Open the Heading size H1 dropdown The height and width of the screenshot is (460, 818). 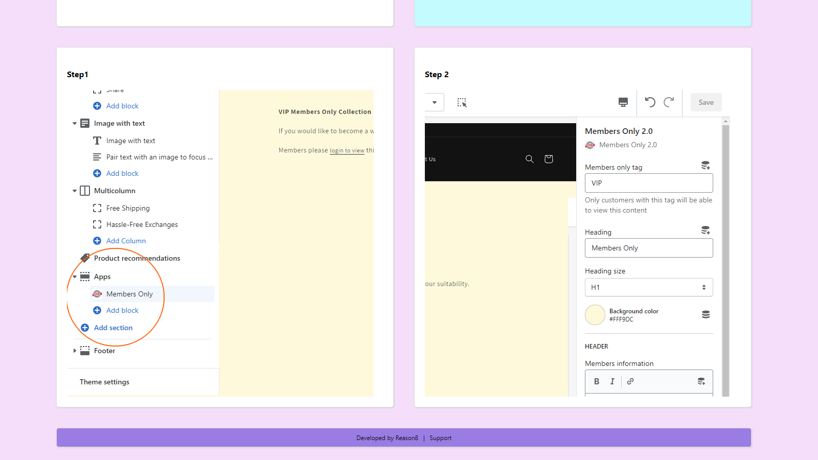click(648, 287)
